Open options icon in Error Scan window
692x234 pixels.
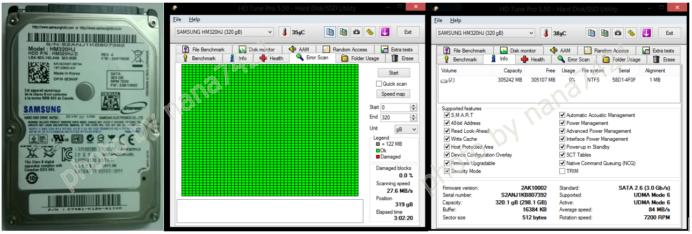coord(370,32)
